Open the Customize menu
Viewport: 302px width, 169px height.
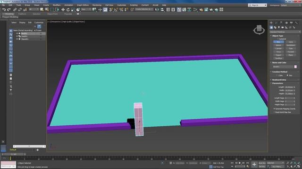click(122, 5)
